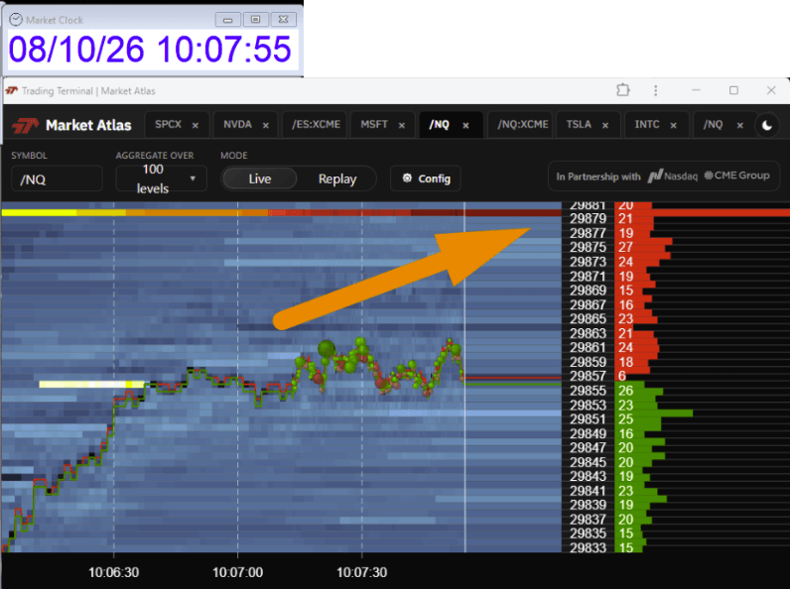790x589 pixels.
Task: Click the Symbol input field showing /NQ
Action: tap(57, 179)
